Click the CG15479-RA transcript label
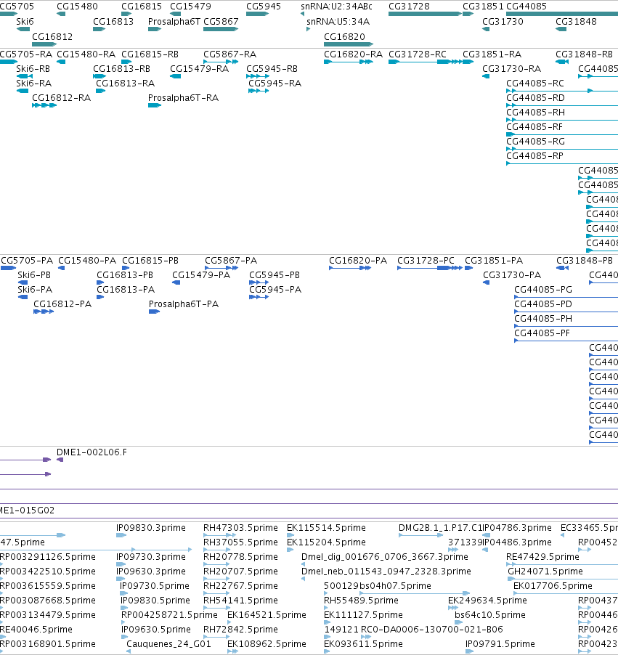This screenshot has height=655, width=618. point(199,68)
